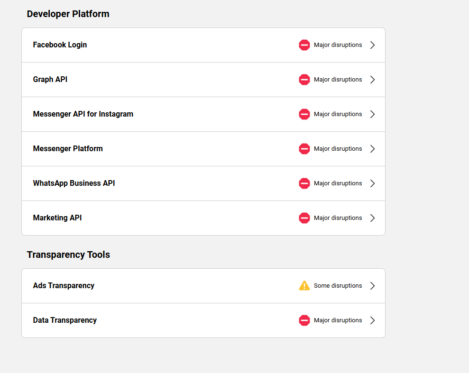Expand Ads Transparency row arrow
Image resolution: width=469 pixels, height=373 pixels.
pyautogui.click(x=372, y=286)
